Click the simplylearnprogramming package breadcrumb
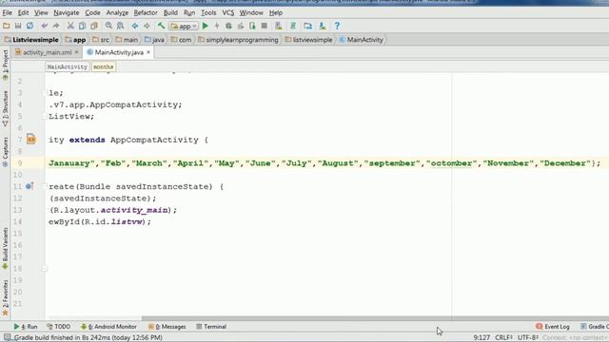 238,40
